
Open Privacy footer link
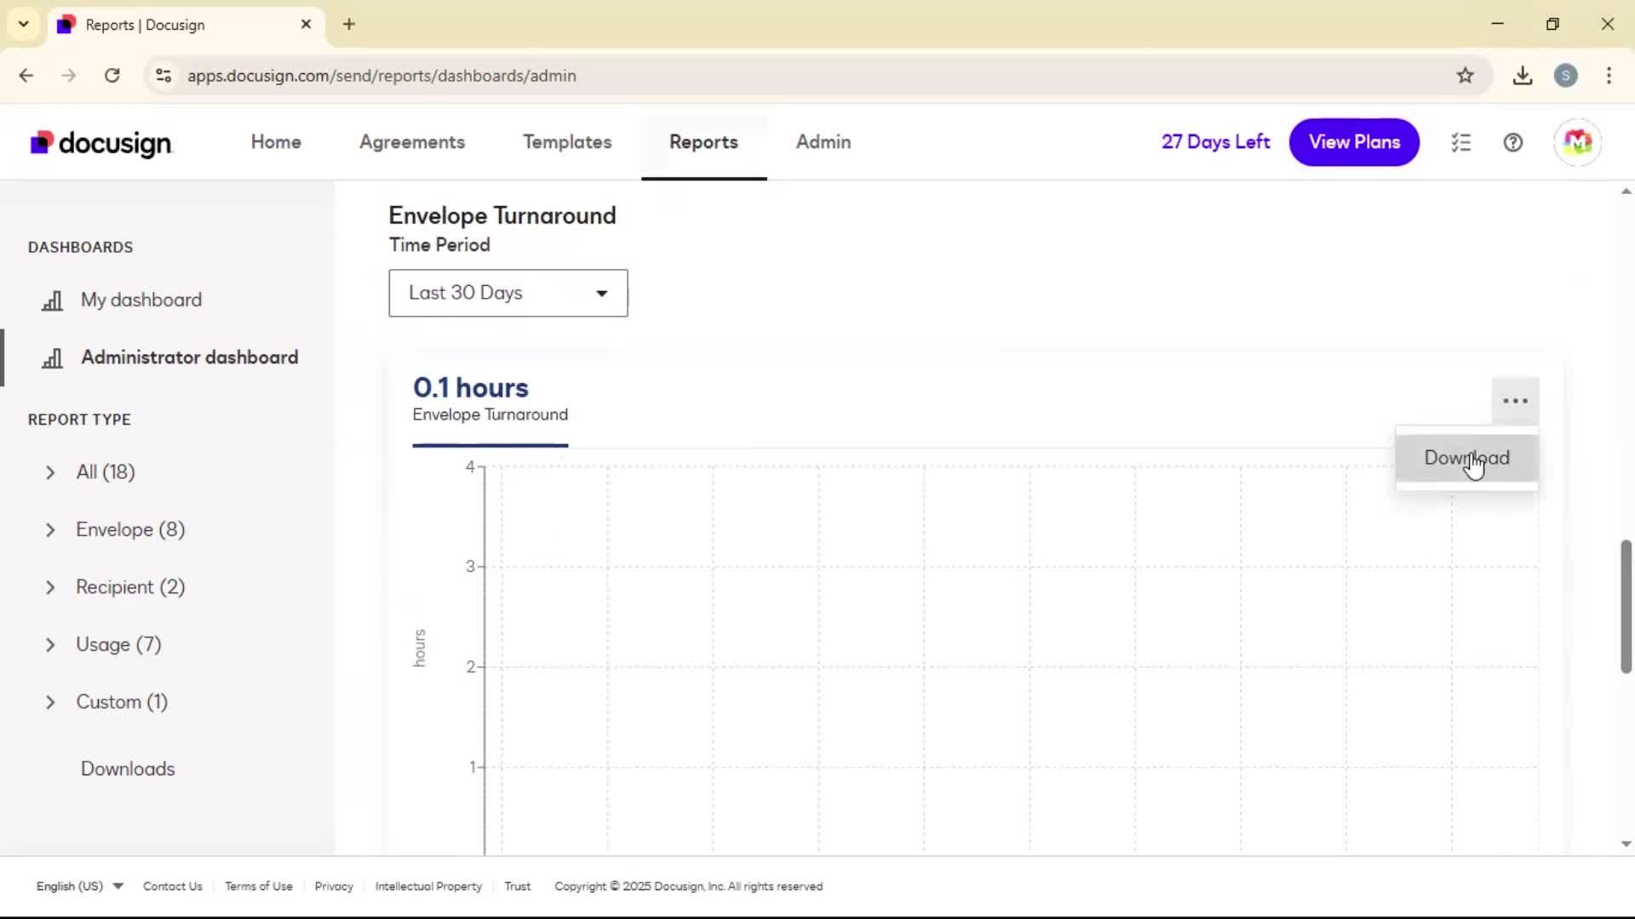point(334,886)
